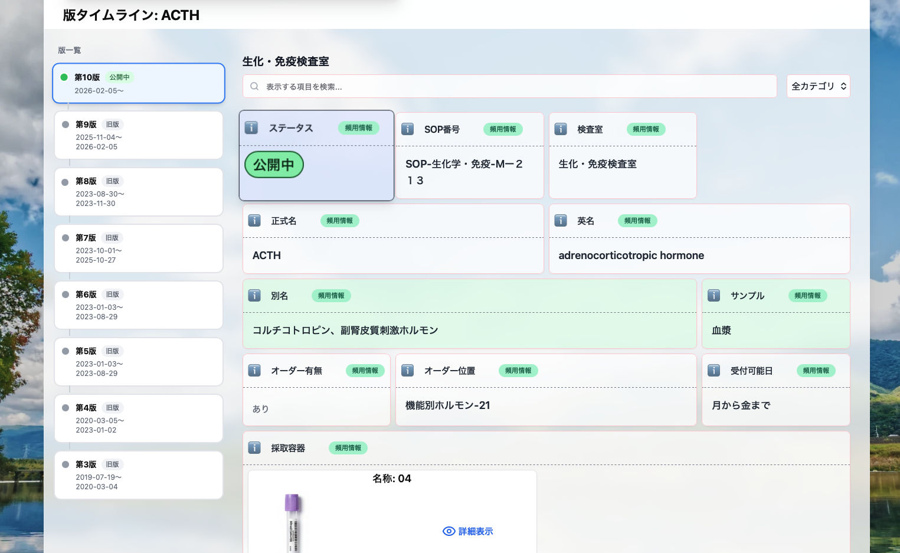Click the info icon on the 別名 card

click(254, 295)
